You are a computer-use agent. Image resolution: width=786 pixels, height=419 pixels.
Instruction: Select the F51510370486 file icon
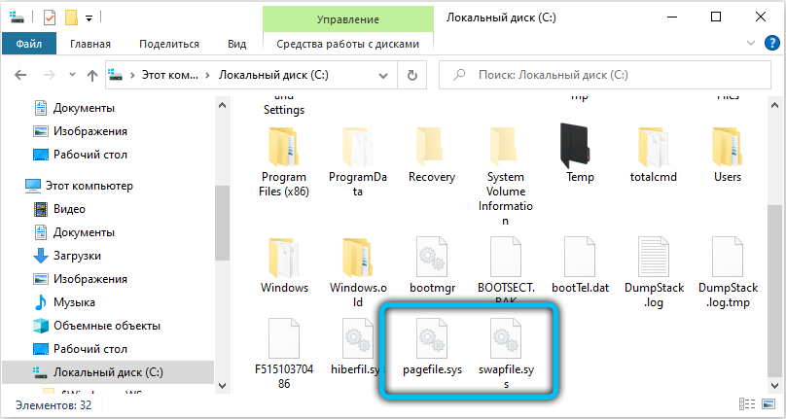(x=284, y=338)
